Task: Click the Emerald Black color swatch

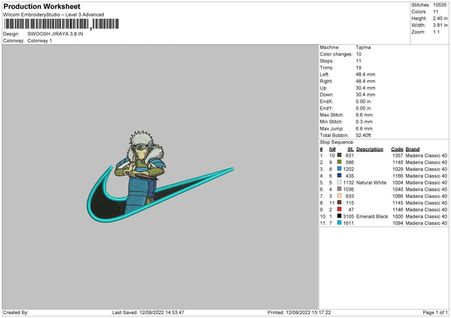Action: point(339,216)
